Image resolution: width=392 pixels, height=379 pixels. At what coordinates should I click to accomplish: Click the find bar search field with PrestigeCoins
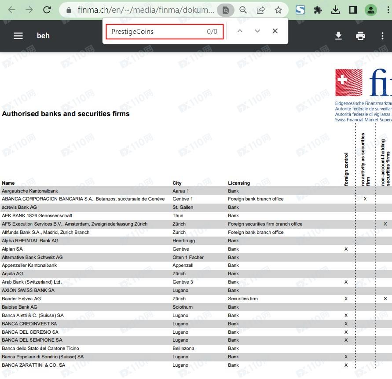(156, 32)
